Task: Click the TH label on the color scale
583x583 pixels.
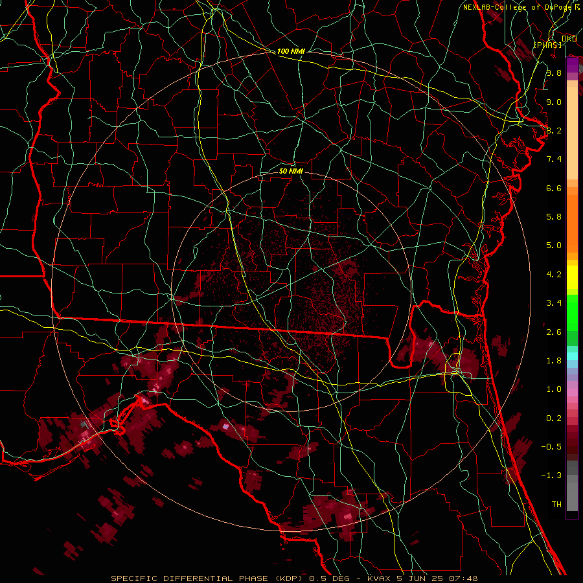Action: point(556,505)
